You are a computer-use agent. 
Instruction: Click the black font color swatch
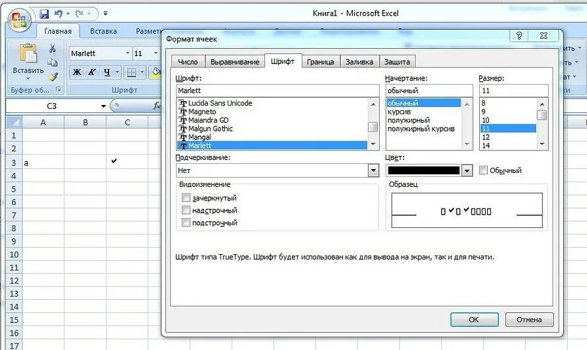tap(424, 170)
